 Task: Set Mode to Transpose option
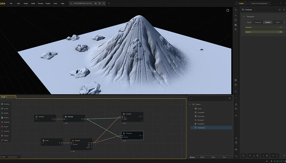[258, 22]
